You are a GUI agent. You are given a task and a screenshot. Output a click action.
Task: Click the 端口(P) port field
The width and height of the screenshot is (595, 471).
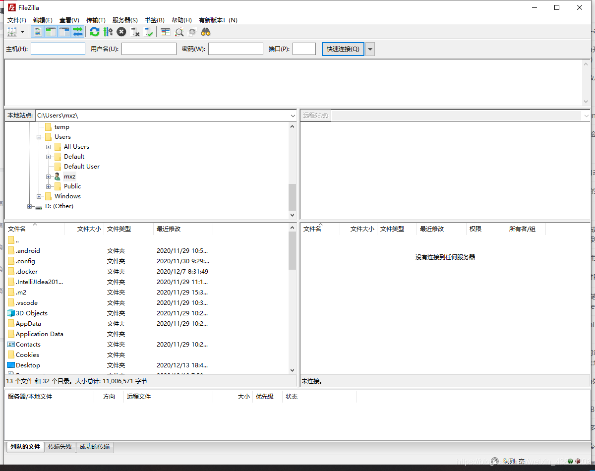[x=304, y=49]
